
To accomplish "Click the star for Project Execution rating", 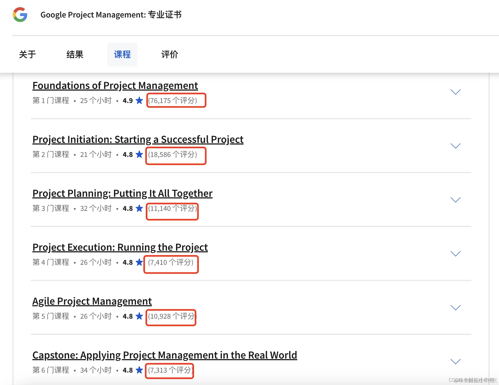I will pos(139,262).
